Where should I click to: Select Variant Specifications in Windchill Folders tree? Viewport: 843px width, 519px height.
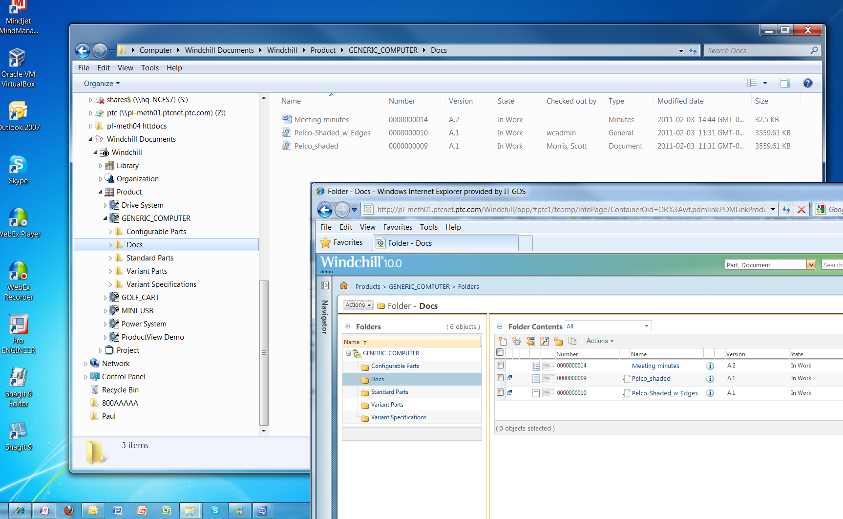(399, 417)
